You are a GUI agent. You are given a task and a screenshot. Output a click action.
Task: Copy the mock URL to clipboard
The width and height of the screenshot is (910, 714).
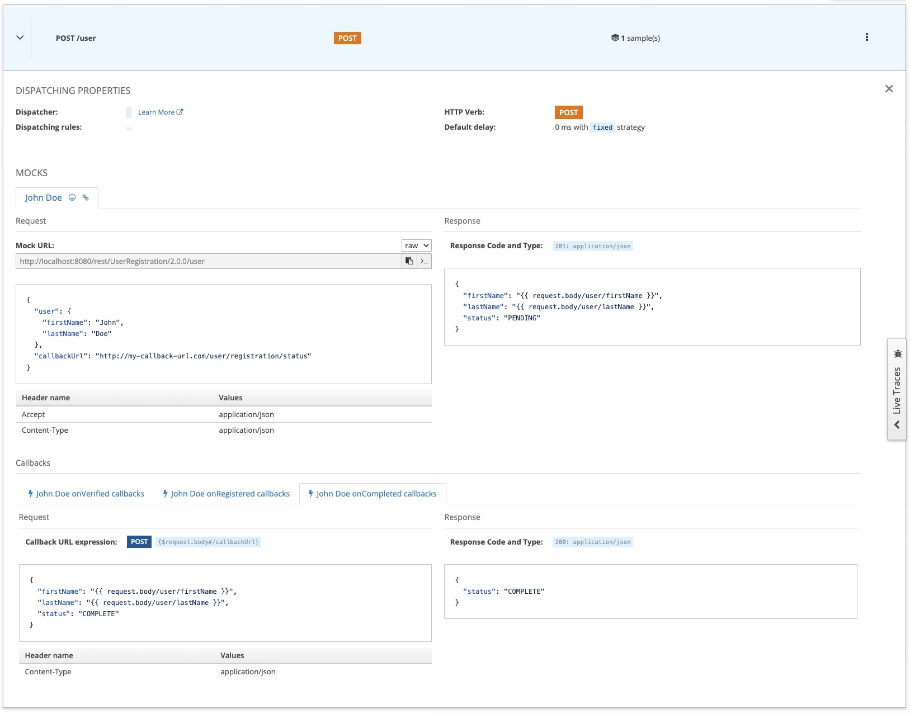coord(409,261)
